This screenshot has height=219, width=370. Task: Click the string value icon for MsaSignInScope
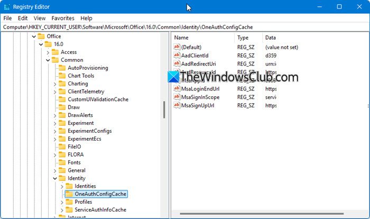point(177,97)
